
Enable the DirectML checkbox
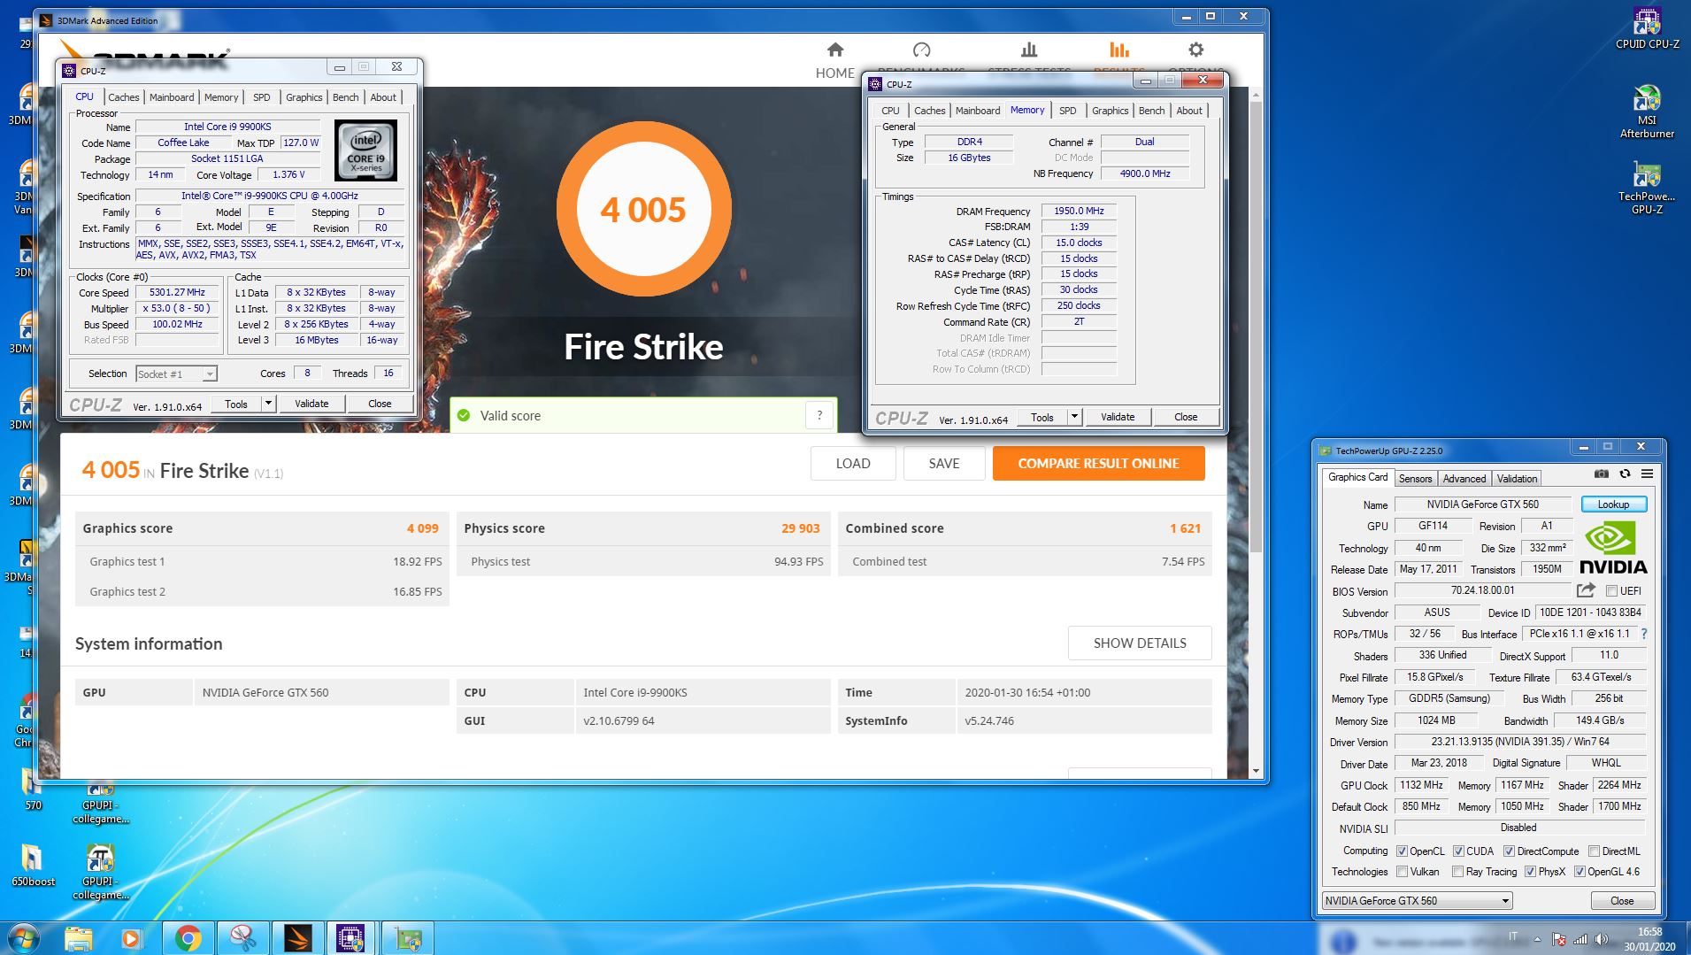pyautogui.click(x=1594, y=851)
